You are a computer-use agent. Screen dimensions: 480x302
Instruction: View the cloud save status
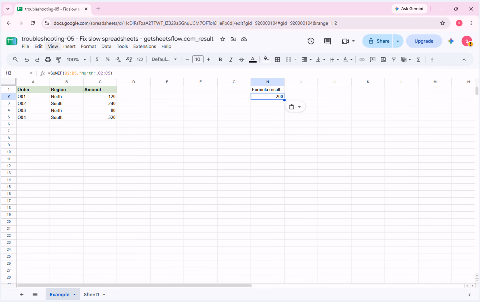click(244, 39)
